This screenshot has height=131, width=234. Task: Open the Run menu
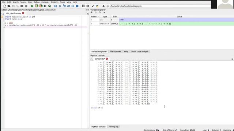click(30, 2)
